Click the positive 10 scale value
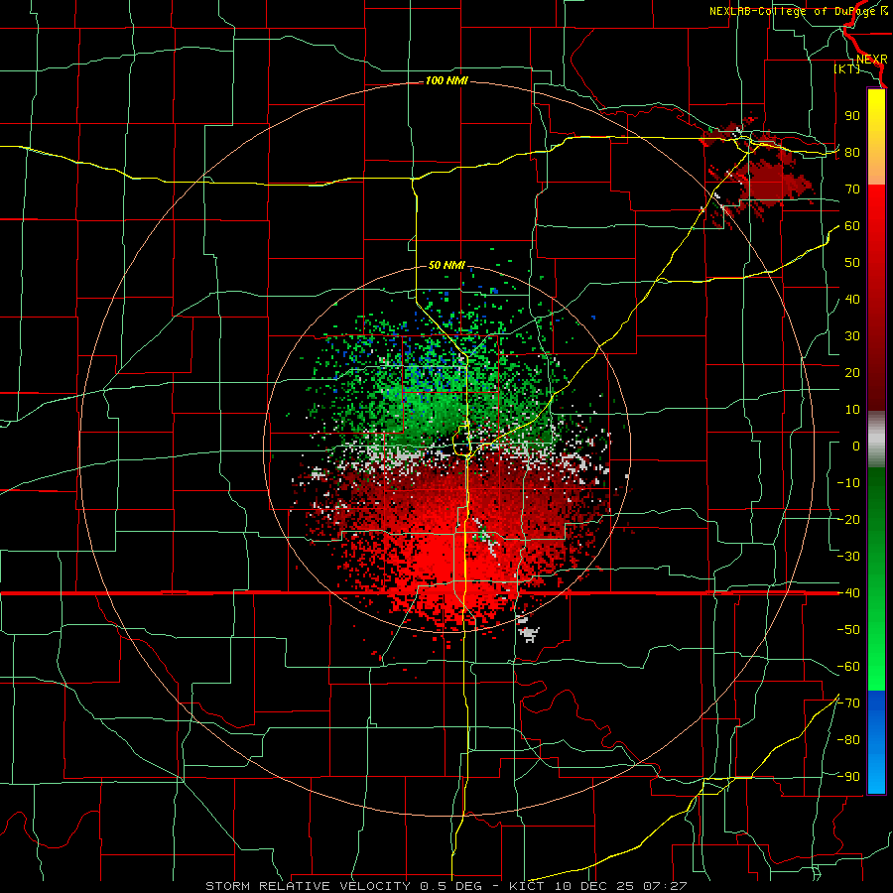893x893 pixels. pyautogui.click(x=852, y=410)
